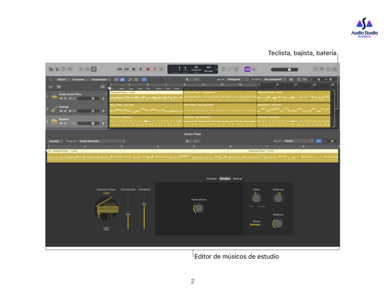This screenshot has width=386, height=290.
Task: Open Arrastre No superponer popup
Action: click(274, 79)
